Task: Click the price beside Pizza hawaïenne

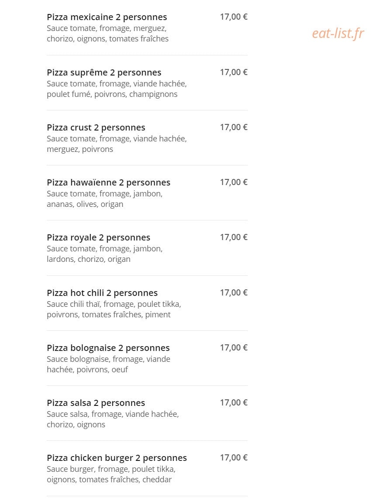Action: [234, 182]
